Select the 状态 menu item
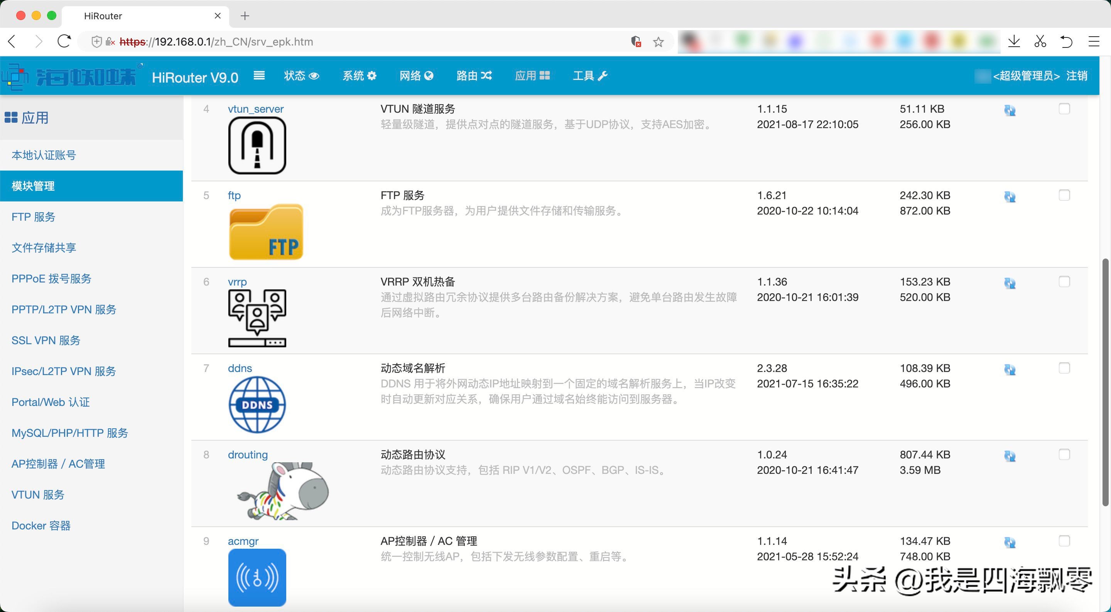Screen dimensions: 1111x612 [x=301, y=76]
